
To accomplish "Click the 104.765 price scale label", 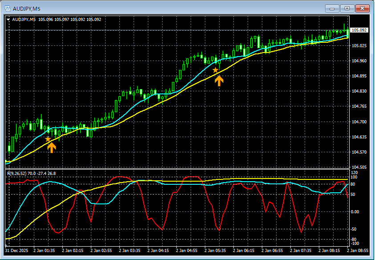I will tap(359, 106).
